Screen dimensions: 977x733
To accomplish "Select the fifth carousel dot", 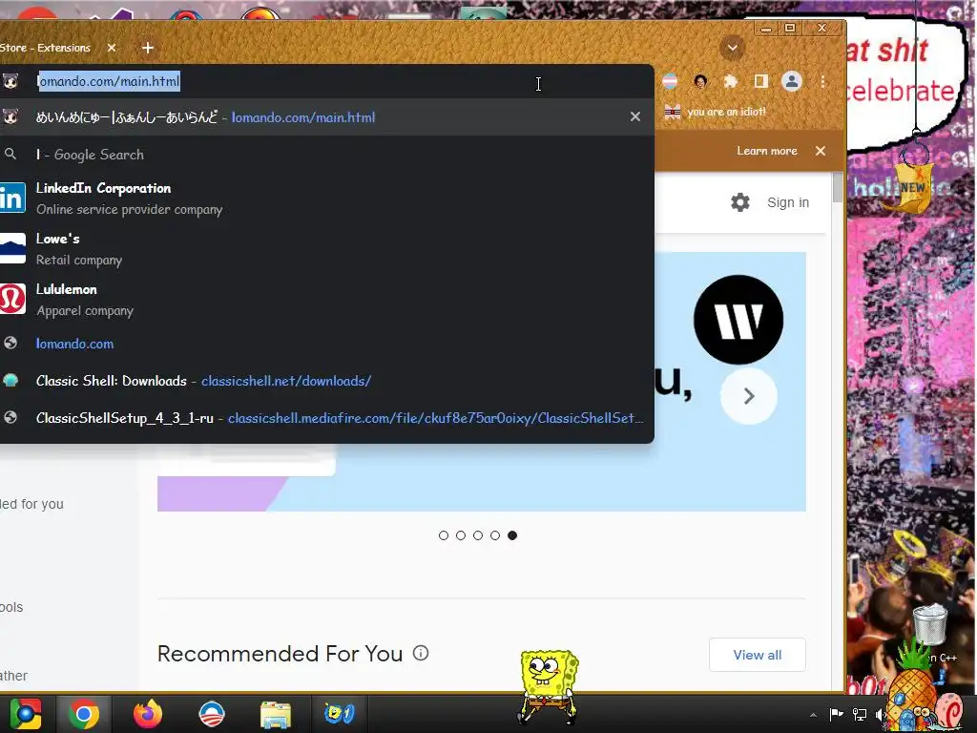I will click(512, 535).
